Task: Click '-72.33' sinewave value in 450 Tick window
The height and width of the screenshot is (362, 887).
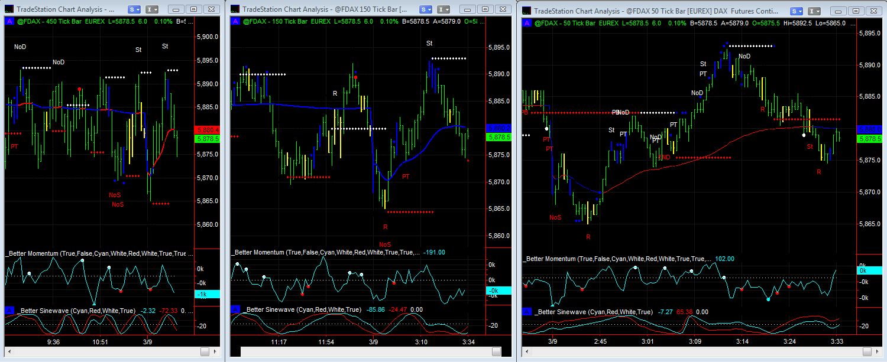Action: tap(169, 311)
